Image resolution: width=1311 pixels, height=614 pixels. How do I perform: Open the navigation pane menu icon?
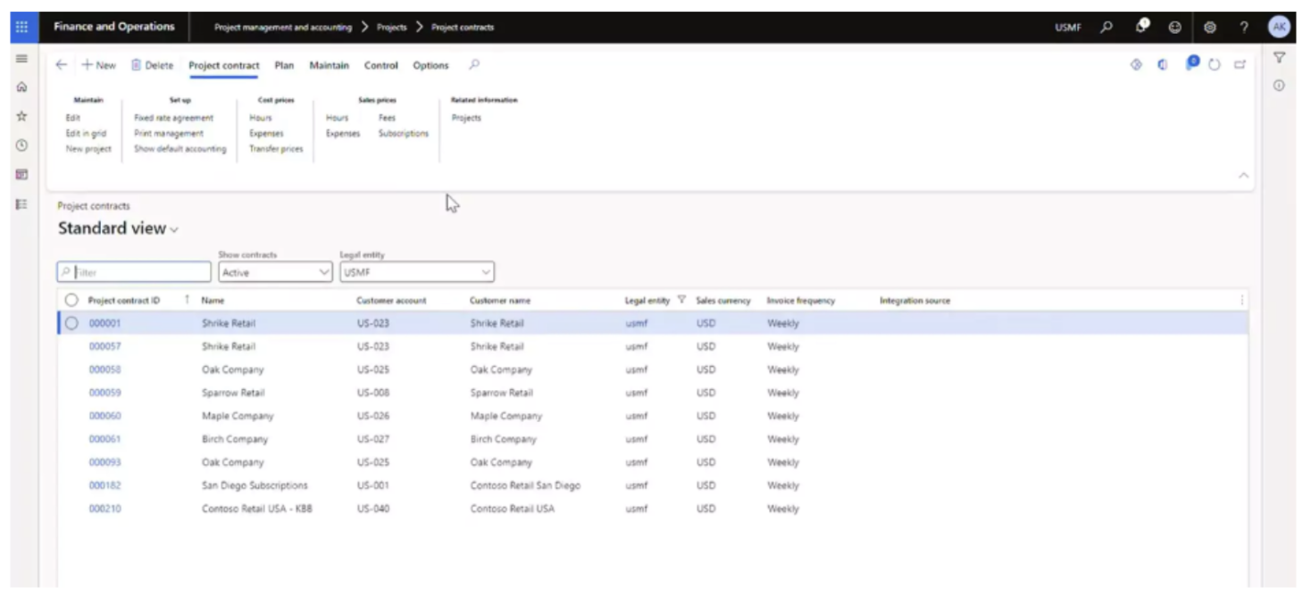pyautogui.click(x=21, y=59)
